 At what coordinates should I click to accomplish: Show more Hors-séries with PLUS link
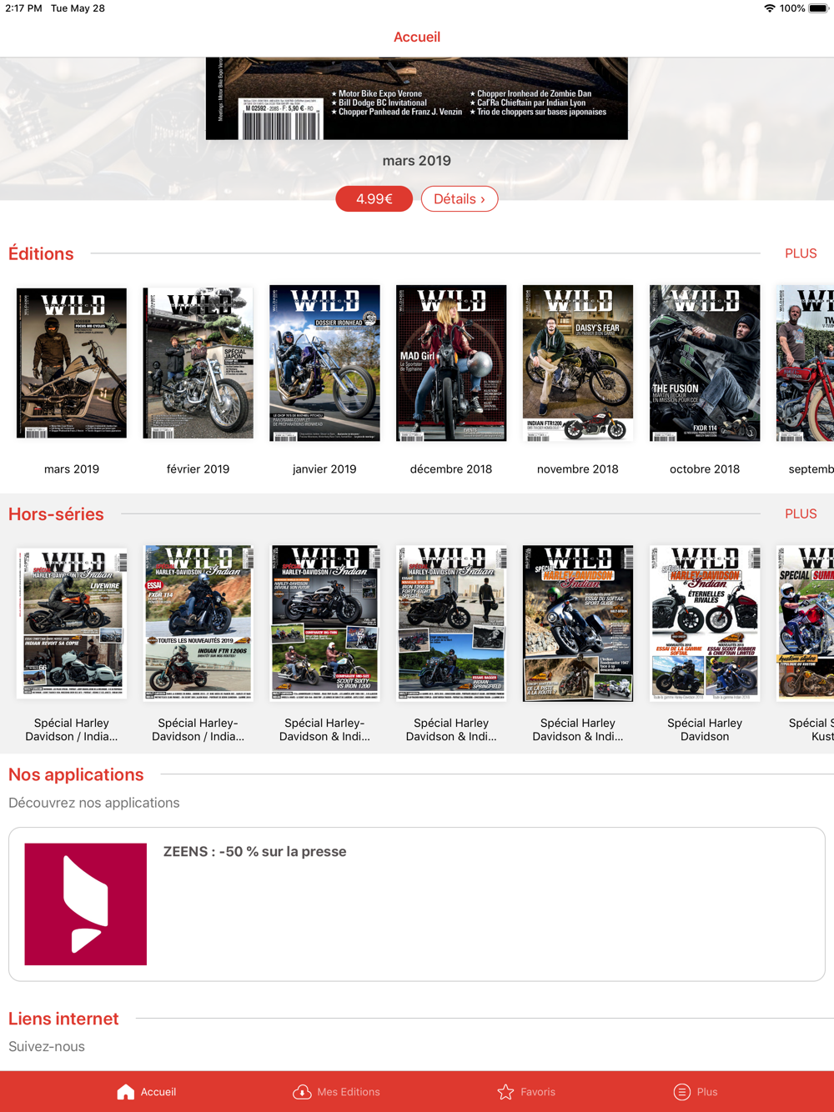pyautogui.click(x=801, y=514)
